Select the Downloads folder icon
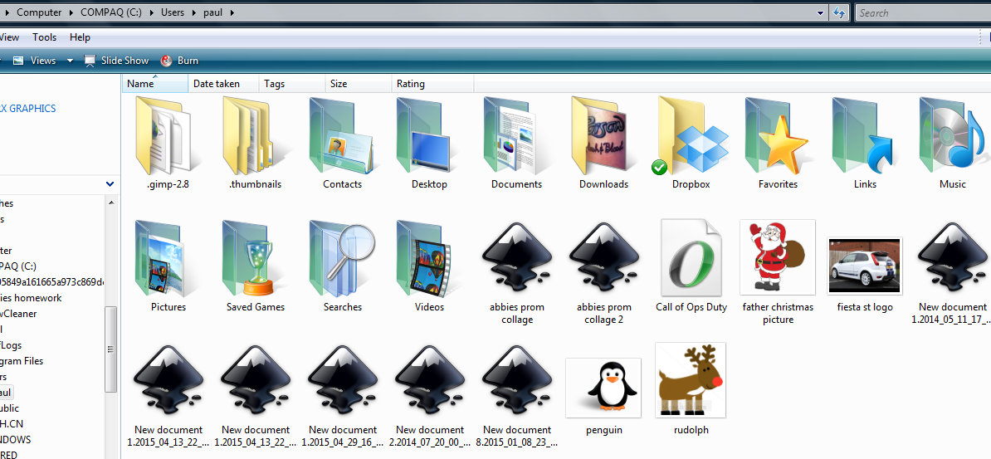The width and height of the screenshot is (991, 459). click(603, 136)
